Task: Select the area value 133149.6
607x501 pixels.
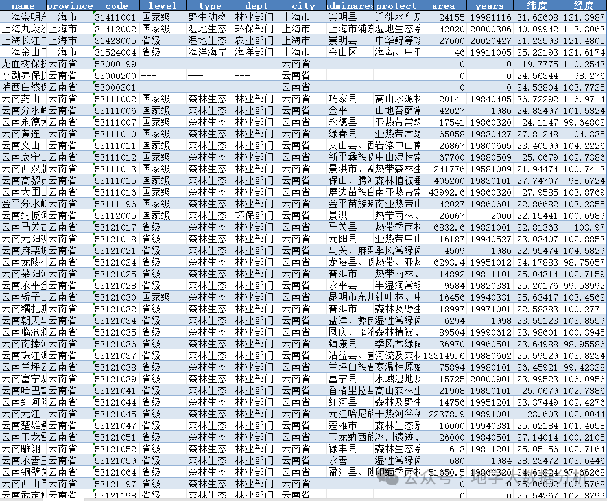Action: tap(443, 356)
